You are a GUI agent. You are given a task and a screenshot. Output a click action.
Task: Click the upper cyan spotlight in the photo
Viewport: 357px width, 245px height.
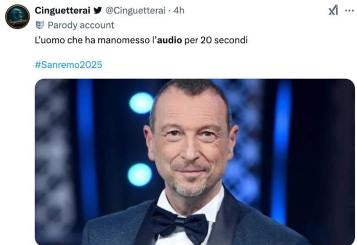pos(141,103)
